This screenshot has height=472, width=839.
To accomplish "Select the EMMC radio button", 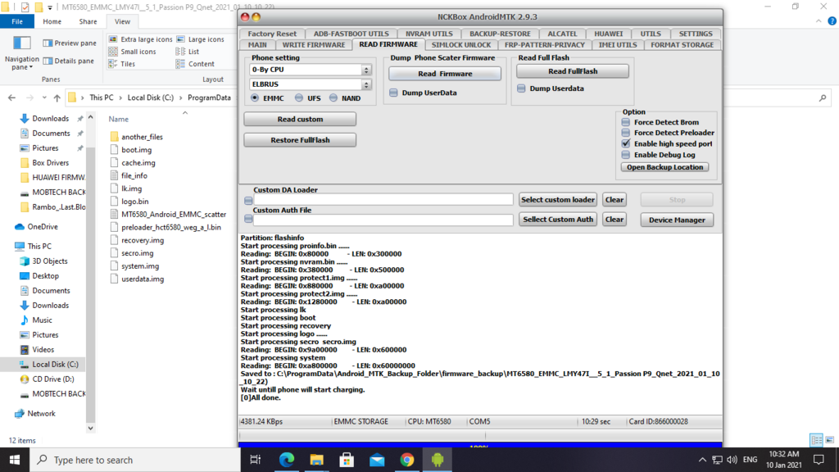I will [255, 98].
